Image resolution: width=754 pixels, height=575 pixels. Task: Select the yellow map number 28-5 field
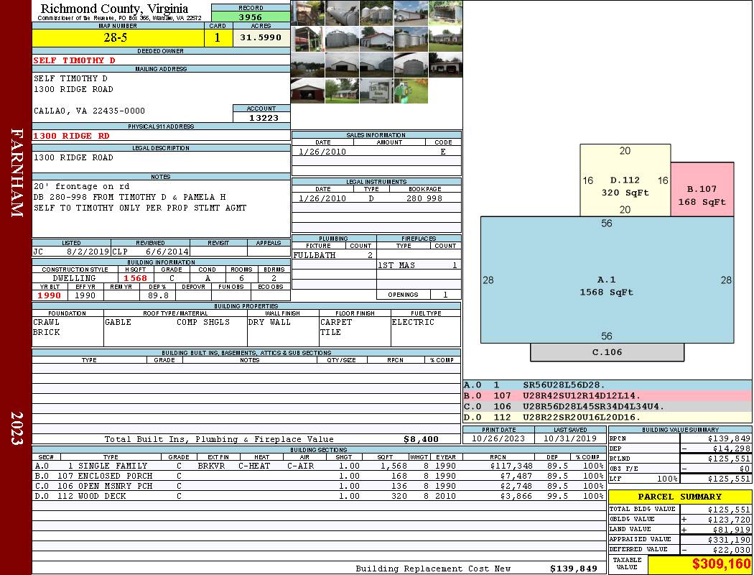[117, 38]
